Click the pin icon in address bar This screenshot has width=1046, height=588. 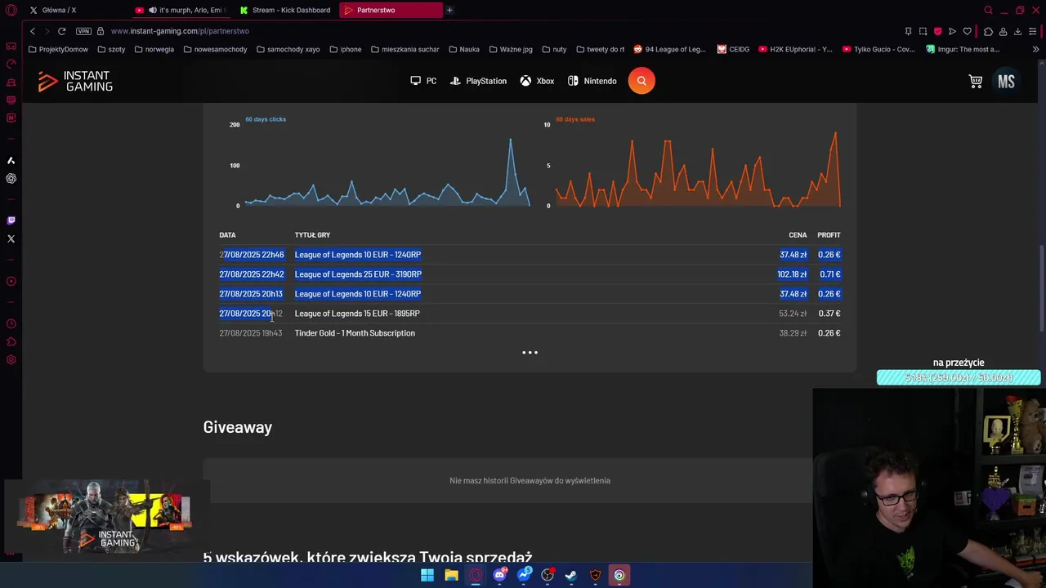[908, 31]
